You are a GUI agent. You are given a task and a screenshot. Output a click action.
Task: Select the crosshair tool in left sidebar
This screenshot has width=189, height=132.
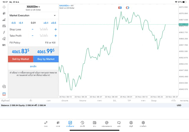click(4, 7)
